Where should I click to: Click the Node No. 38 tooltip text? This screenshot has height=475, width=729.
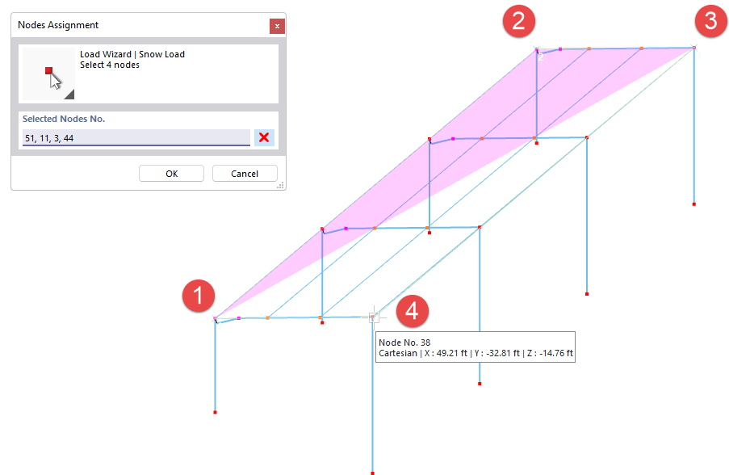(404, 343)
